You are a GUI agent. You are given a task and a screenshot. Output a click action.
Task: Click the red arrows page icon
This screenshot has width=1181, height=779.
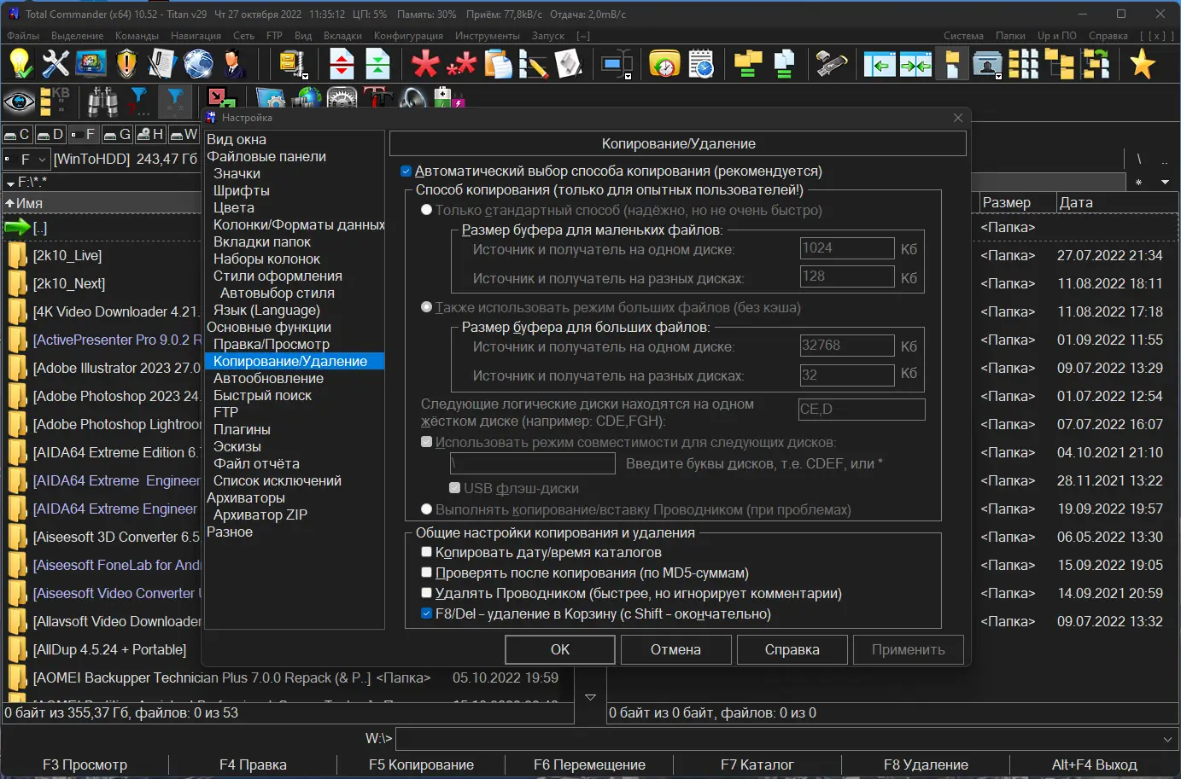(342, 64)
